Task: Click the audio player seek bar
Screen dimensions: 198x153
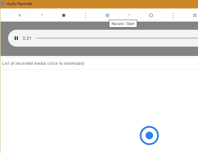Action: click(x=116, y=38)
